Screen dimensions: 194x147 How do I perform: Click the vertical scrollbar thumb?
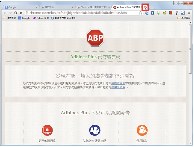pos(190,49)
